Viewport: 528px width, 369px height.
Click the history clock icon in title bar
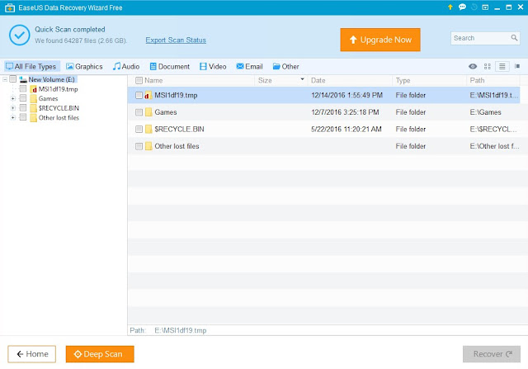[474, 7]
